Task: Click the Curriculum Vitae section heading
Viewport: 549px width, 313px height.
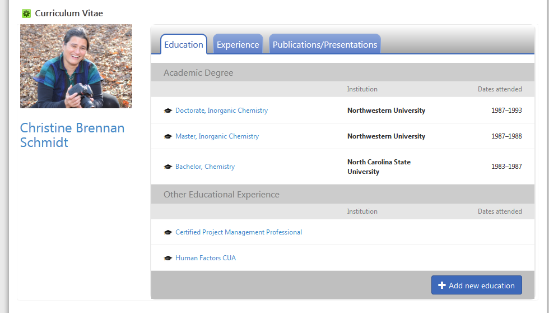Action: tap(69, 13)
